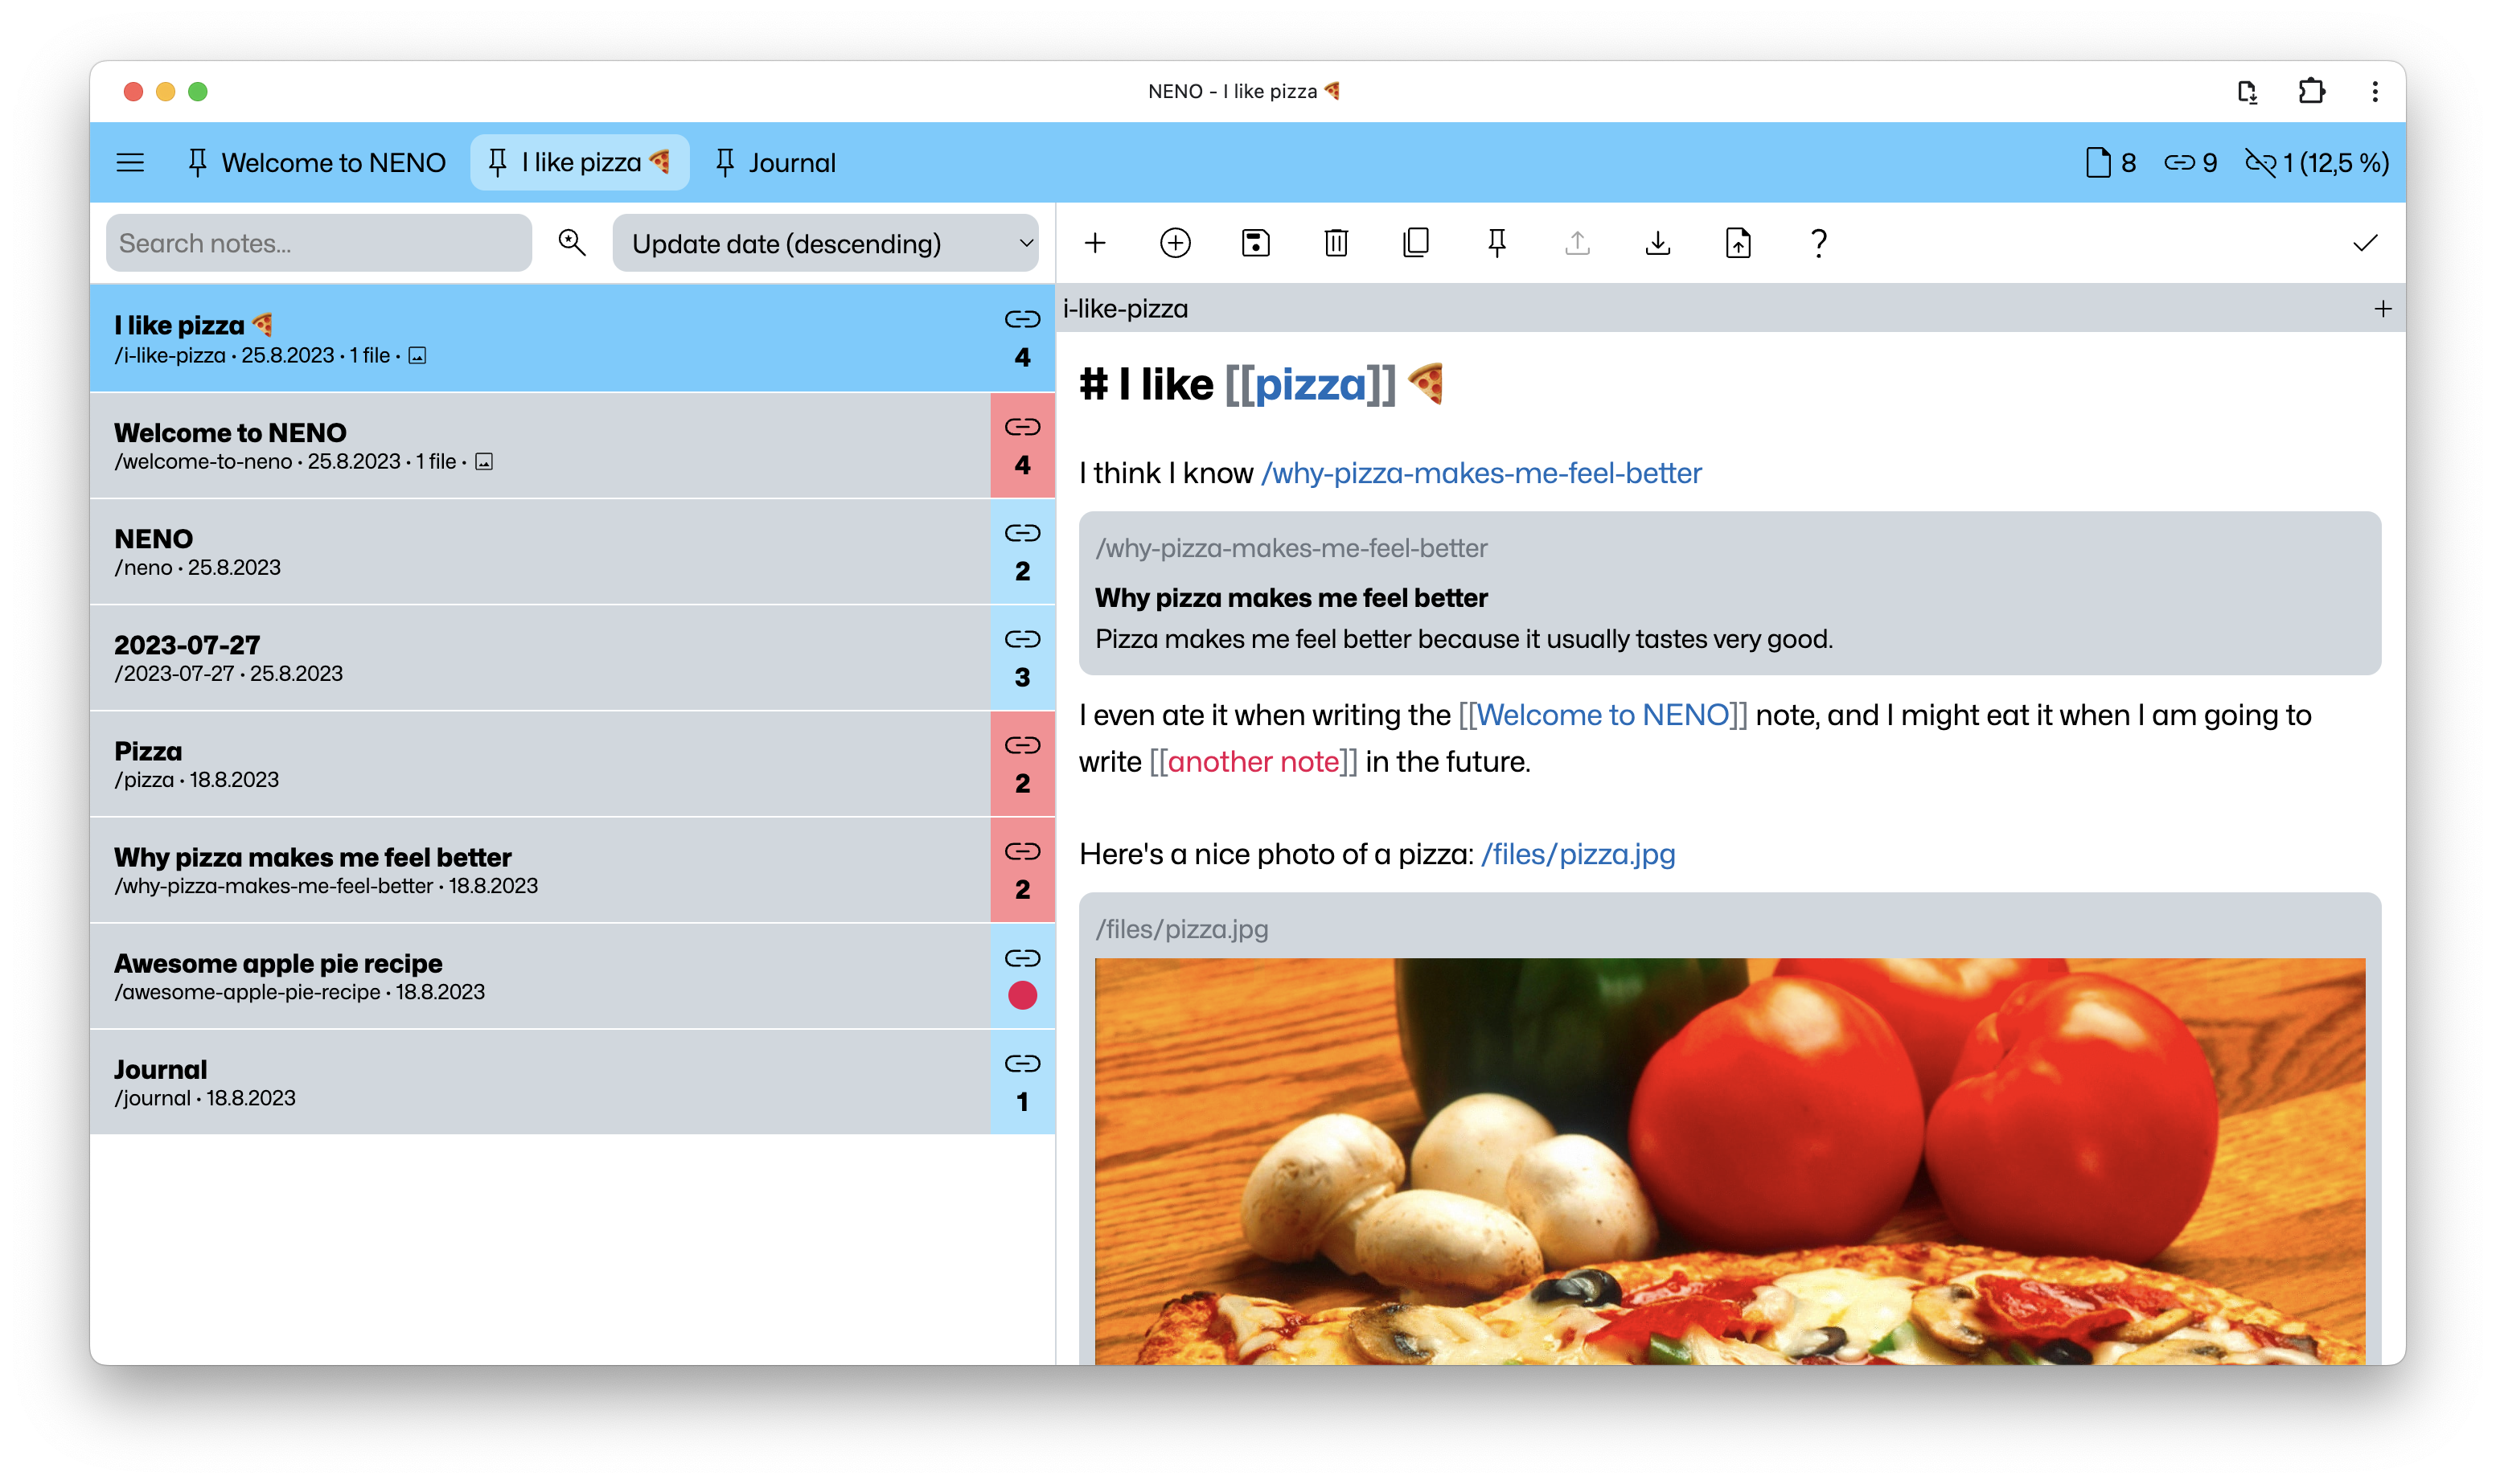This screenshot has width=2496, height=1484.
Task: Click the download arrow icon in toolbar
Action: 1658,243
